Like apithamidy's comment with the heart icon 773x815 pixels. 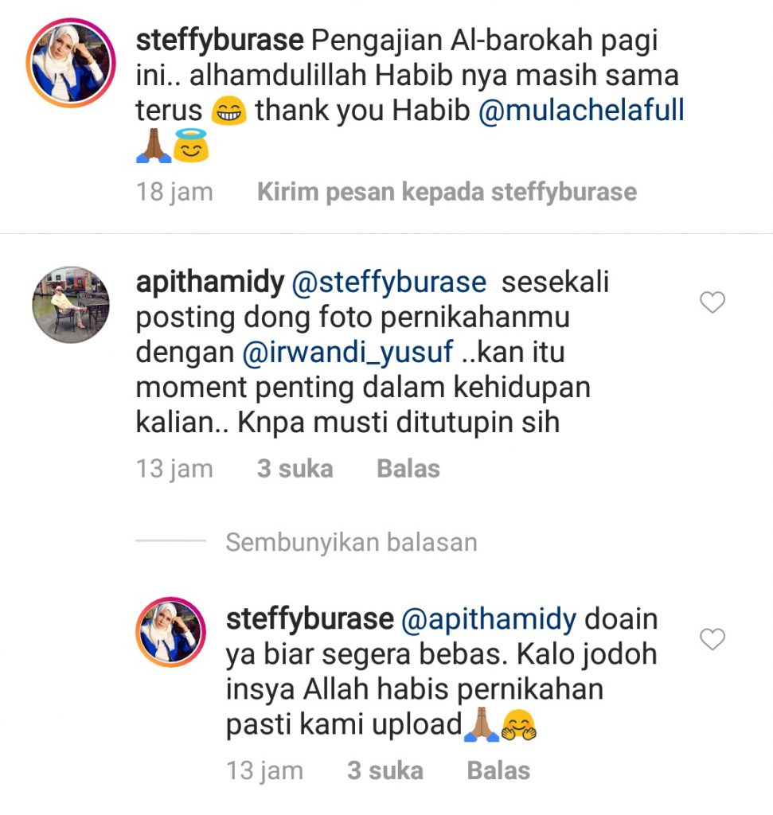point(712,302)
